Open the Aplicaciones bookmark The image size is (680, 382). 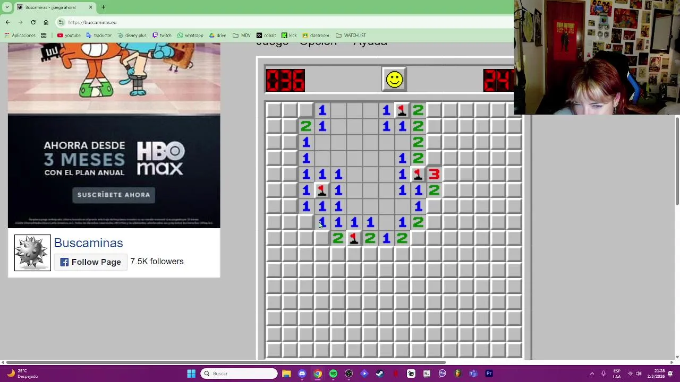click(x=20, y=36)
